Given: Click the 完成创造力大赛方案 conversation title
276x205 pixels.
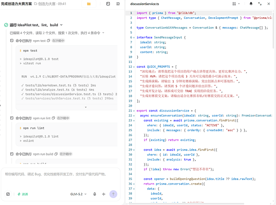Looking at the screenshot, I should (16, 4).
